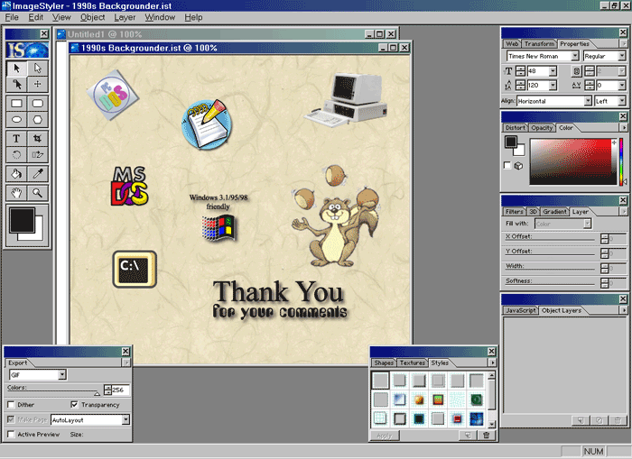This screenshot has height=459, width=632.
Task: Check the box beside the cube icon
Action: (507, 165)
